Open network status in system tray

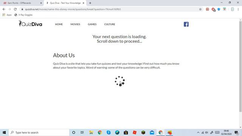coord(203,133)
